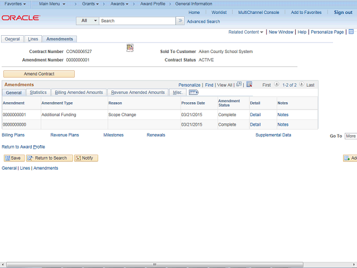The width and height of the screenshot is (357, 268).
Task: Open the Grants breadcrumb dropdown
Action: 90,4
